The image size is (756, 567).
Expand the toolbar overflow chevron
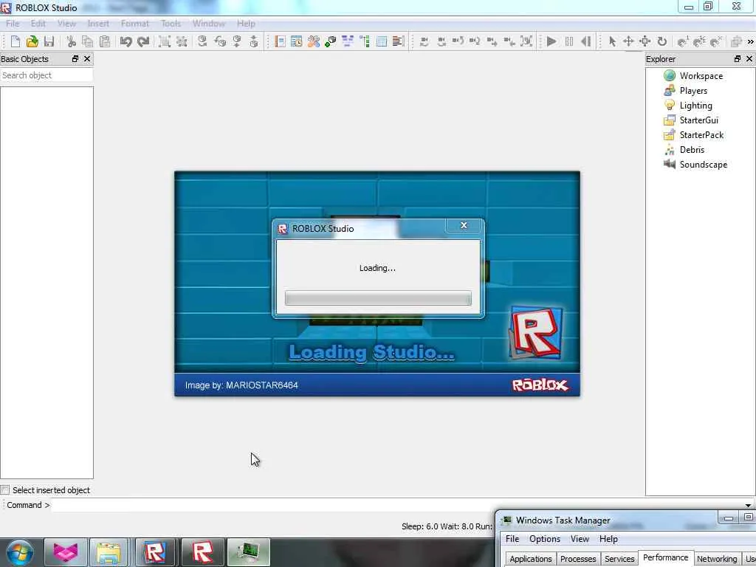[x=750, y=42]
